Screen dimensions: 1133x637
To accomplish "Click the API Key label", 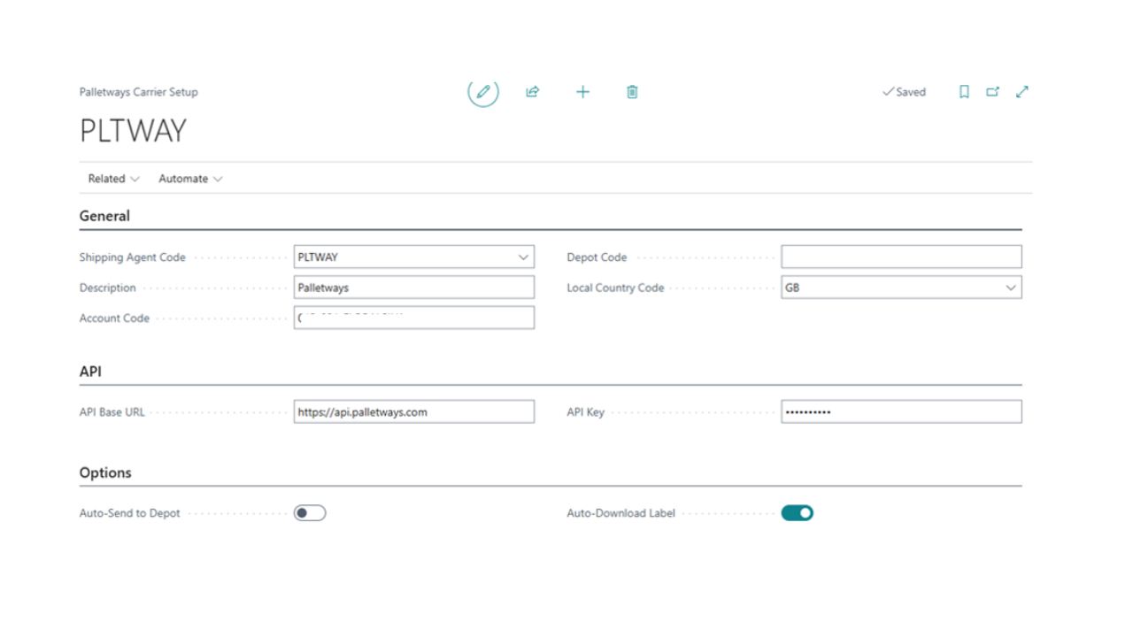I will [585, 412].
